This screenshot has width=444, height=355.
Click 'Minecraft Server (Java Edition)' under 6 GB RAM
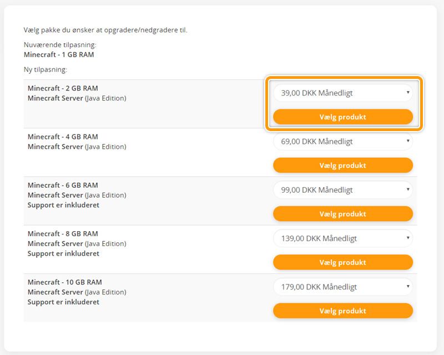[77, 195]
